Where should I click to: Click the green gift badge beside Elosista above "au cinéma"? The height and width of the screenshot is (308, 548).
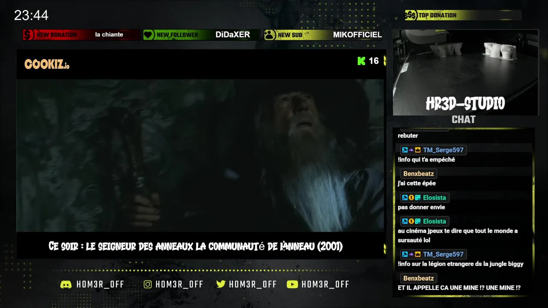tap(417, 222)
